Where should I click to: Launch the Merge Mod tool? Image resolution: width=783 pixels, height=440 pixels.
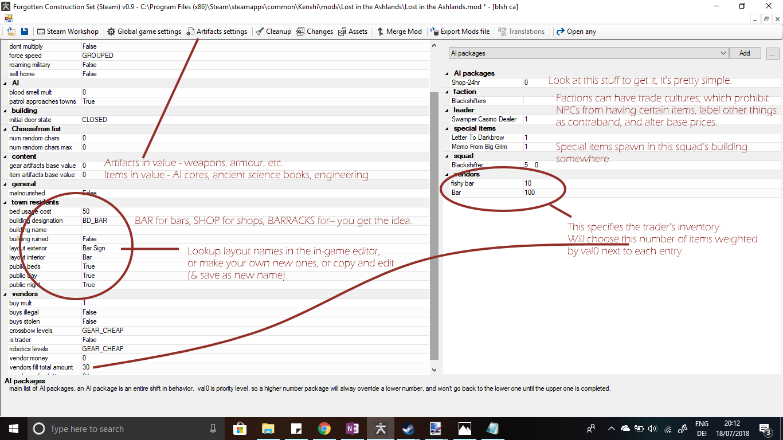pyautogui.click(x=399, y=32)
